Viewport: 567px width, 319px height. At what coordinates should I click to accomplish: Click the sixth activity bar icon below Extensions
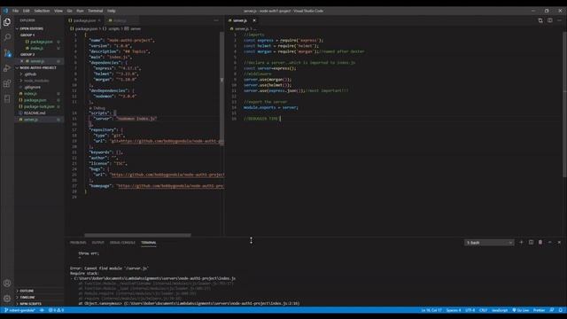pyautogui.click(x=7, y=98)
